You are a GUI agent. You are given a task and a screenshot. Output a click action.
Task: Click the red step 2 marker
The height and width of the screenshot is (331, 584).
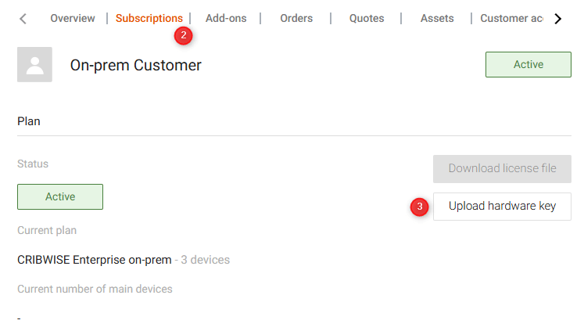click(x=184, y=35)
